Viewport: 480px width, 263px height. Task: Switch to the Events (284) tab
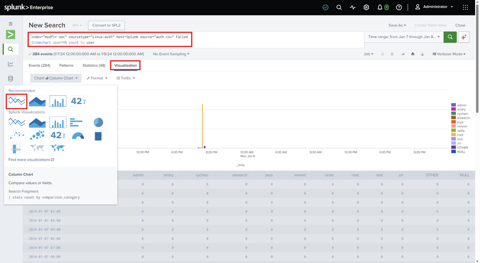[x=39, y=65]
